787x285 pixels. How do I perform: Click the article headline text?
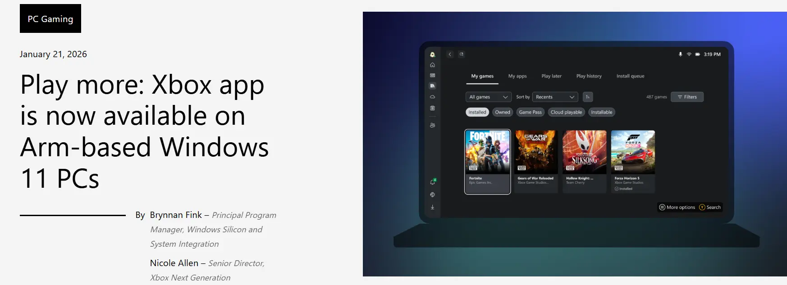click(144, 131)
